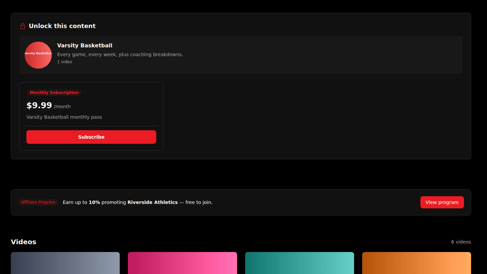
Task: Click 'Varsity Basketball monthly pass' description
Action: pyautogui.click(x=64, y=117)
